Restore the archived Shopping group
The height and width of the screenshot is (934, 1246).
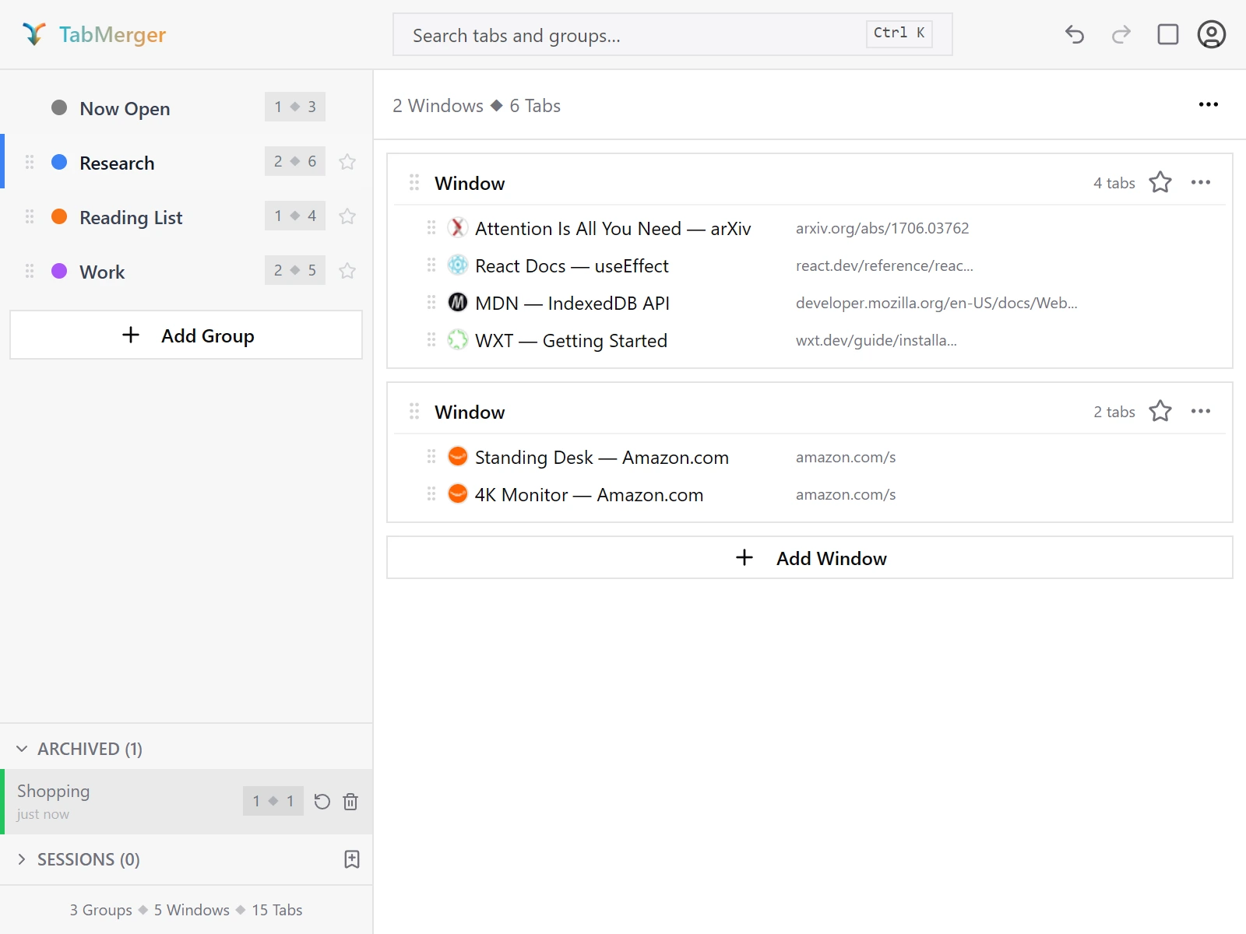click(322, 802)
